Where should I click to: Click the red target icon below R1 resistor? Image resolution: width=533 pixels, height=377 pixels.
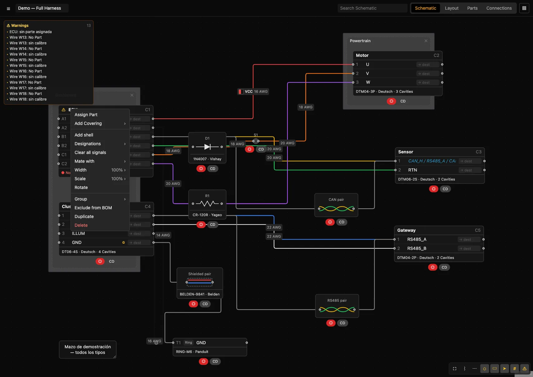tap(201, 225)
